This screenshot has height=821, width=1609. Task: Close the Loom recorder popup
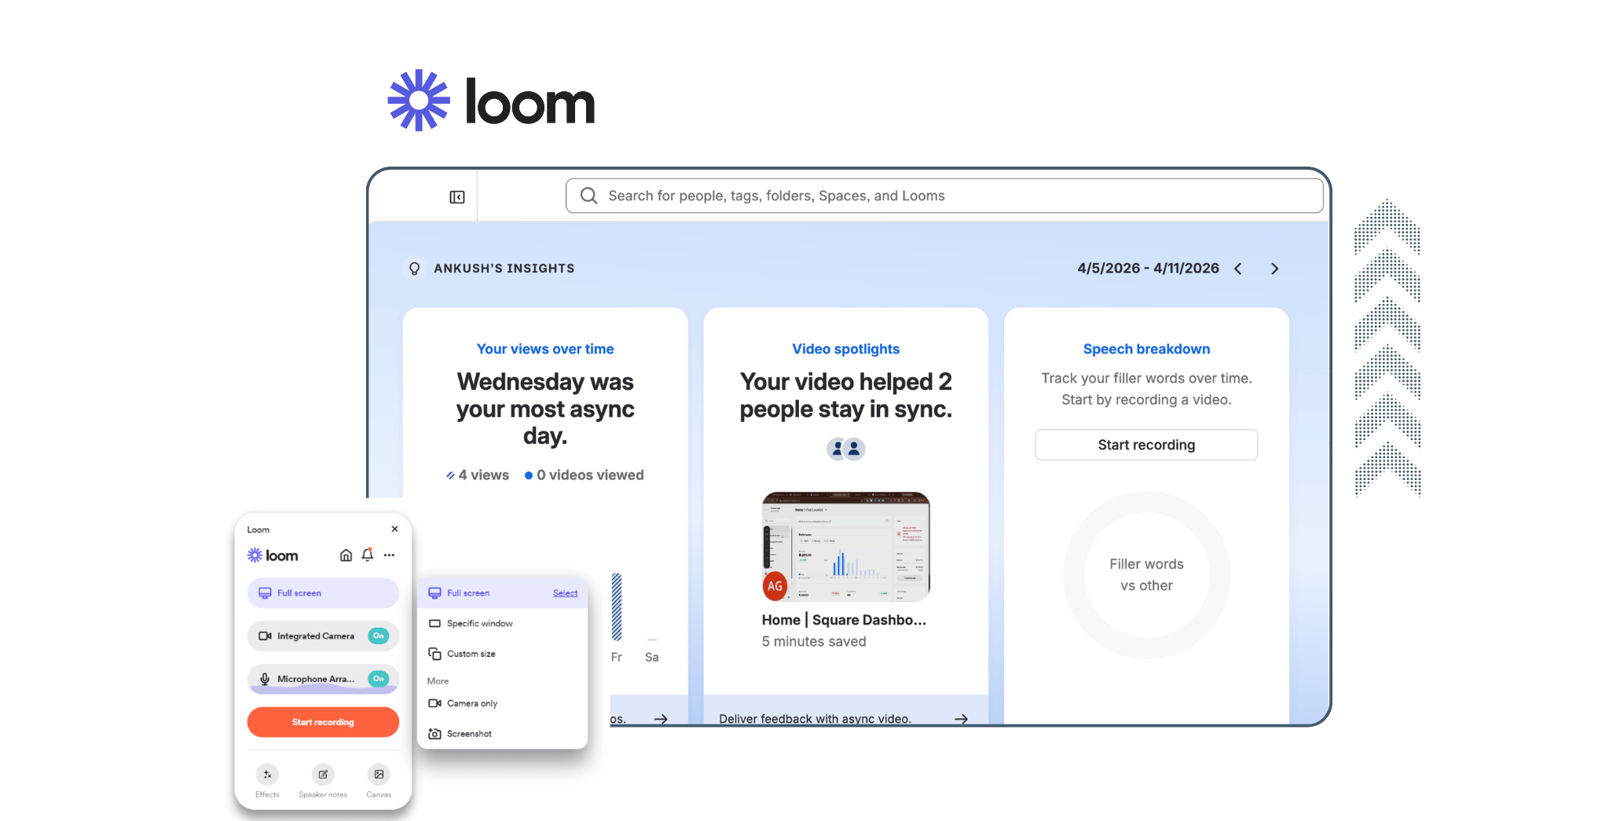395,529
